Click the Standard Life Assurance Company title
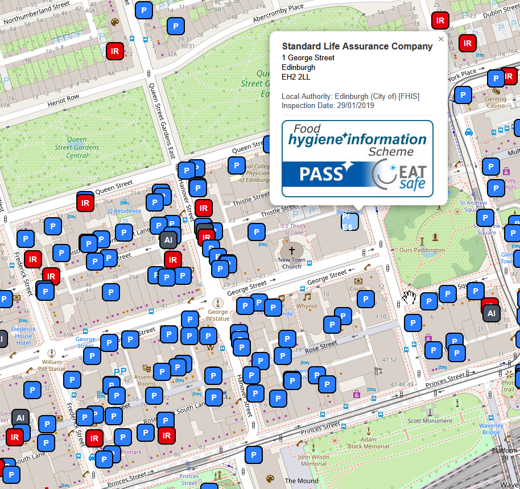The height and width of the screenshot is (489, 520). coord(357,46)
